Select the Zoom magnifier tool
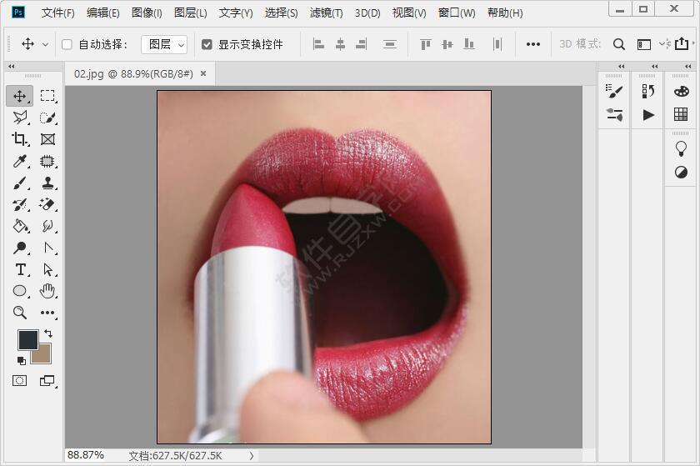The width and height of the screenshot is (700, 466). [x=20, y=313]
